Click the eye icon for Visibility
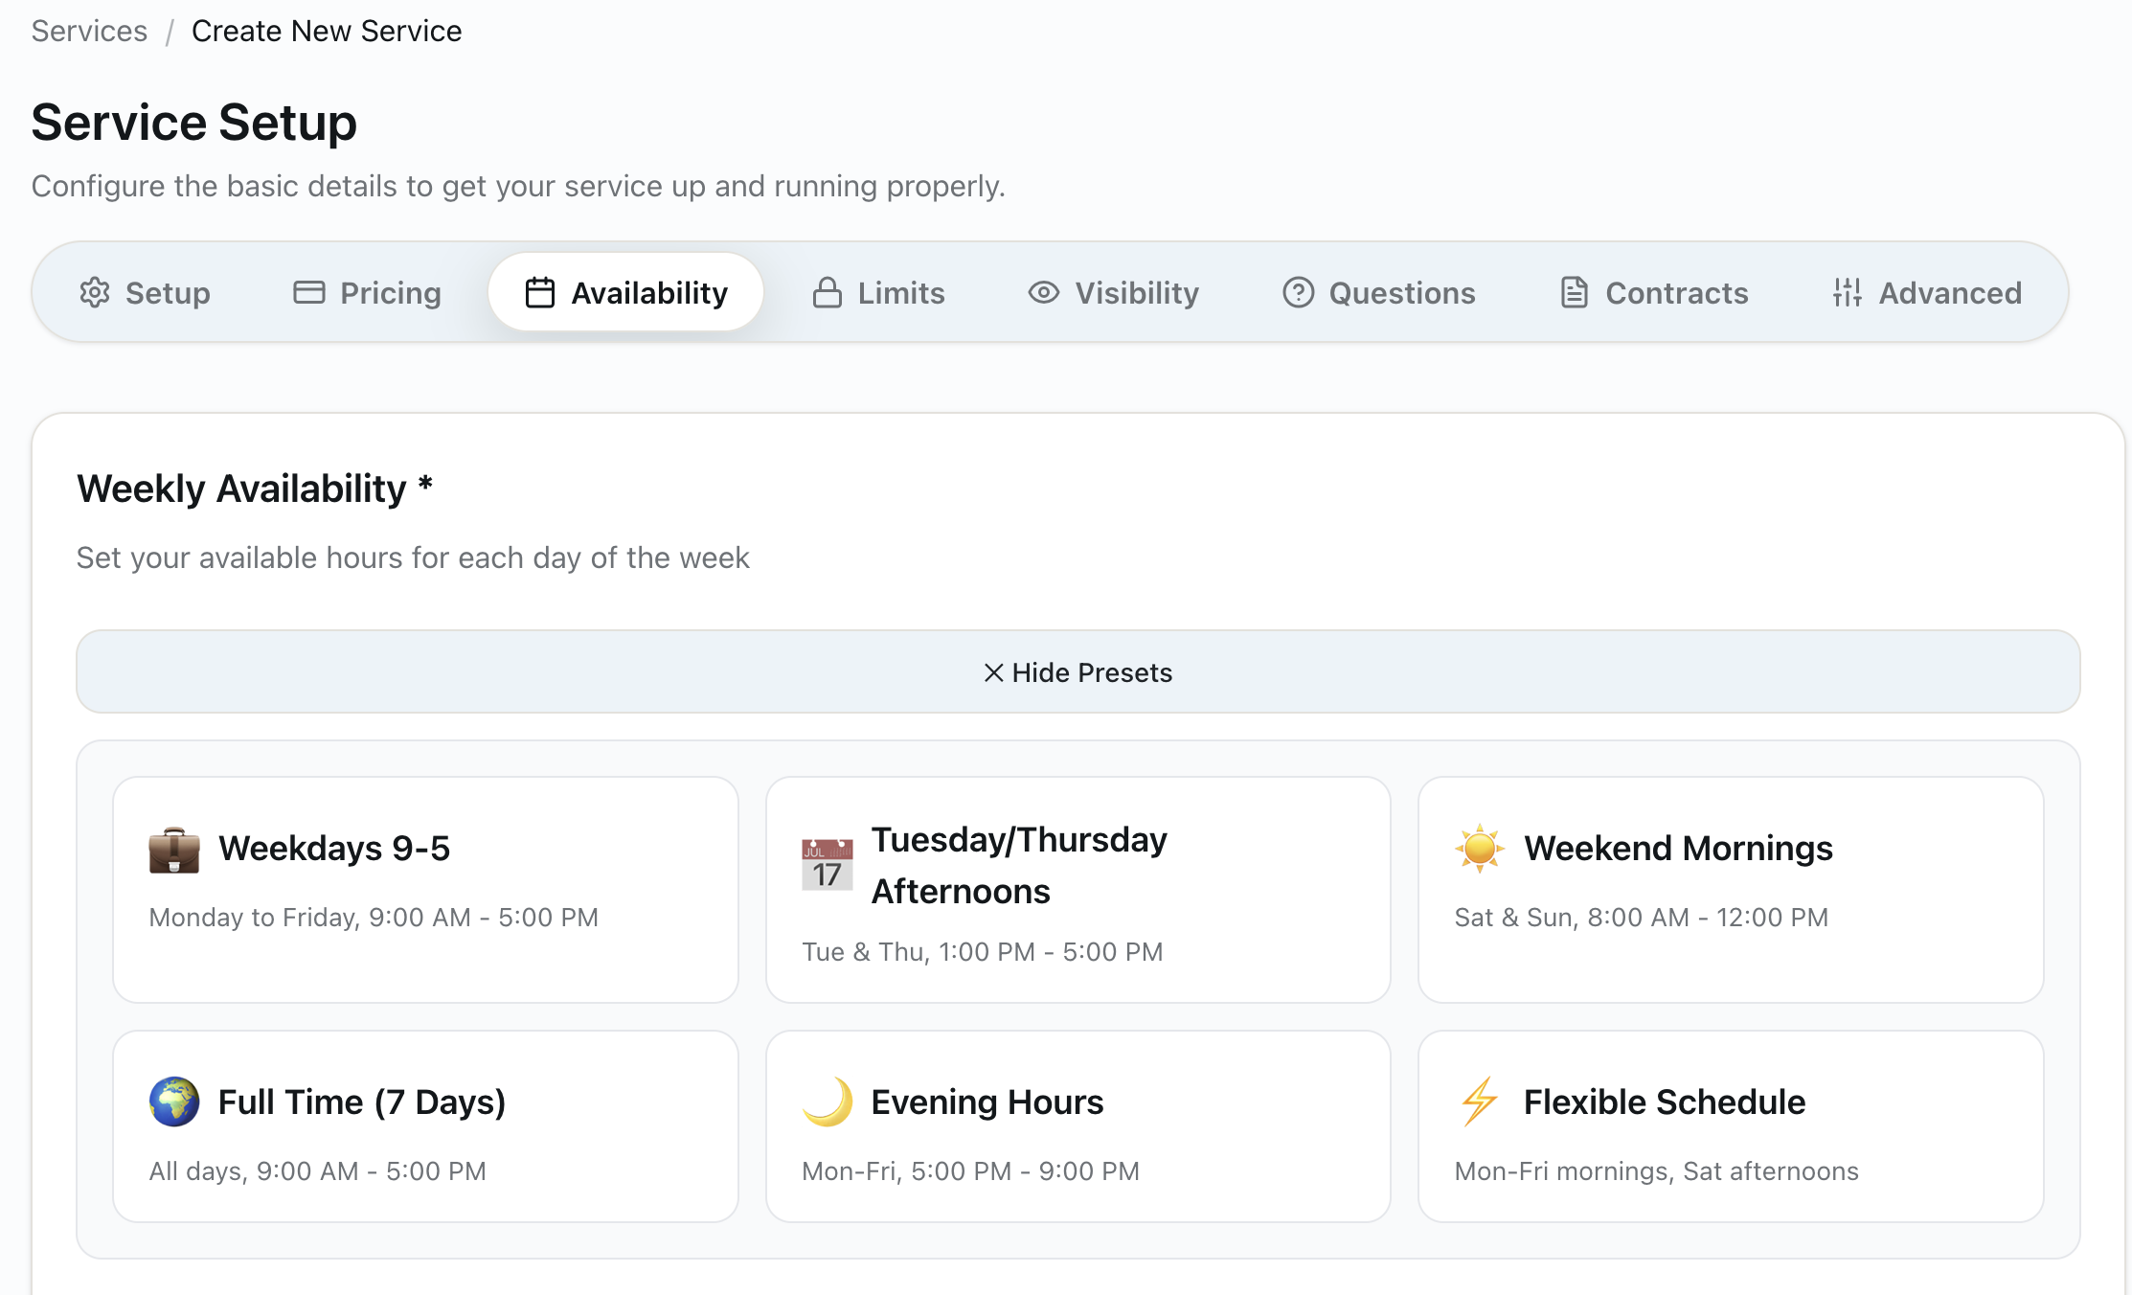Screen dimensions: 2132x1295 tap(1043, 292)
